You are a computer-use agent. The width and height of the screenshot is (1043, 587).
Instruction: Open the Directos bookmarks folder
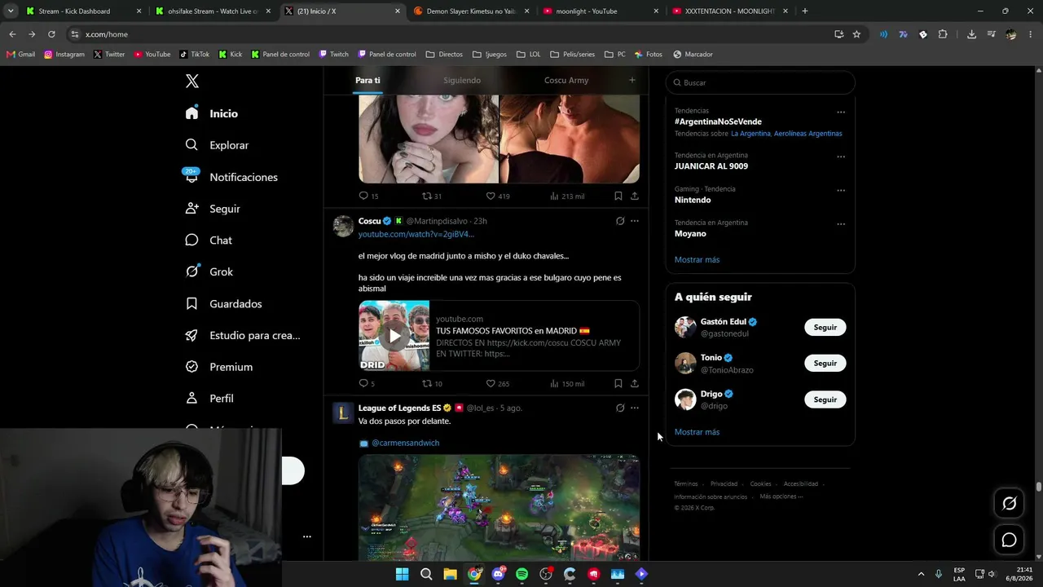click(444, 55)
